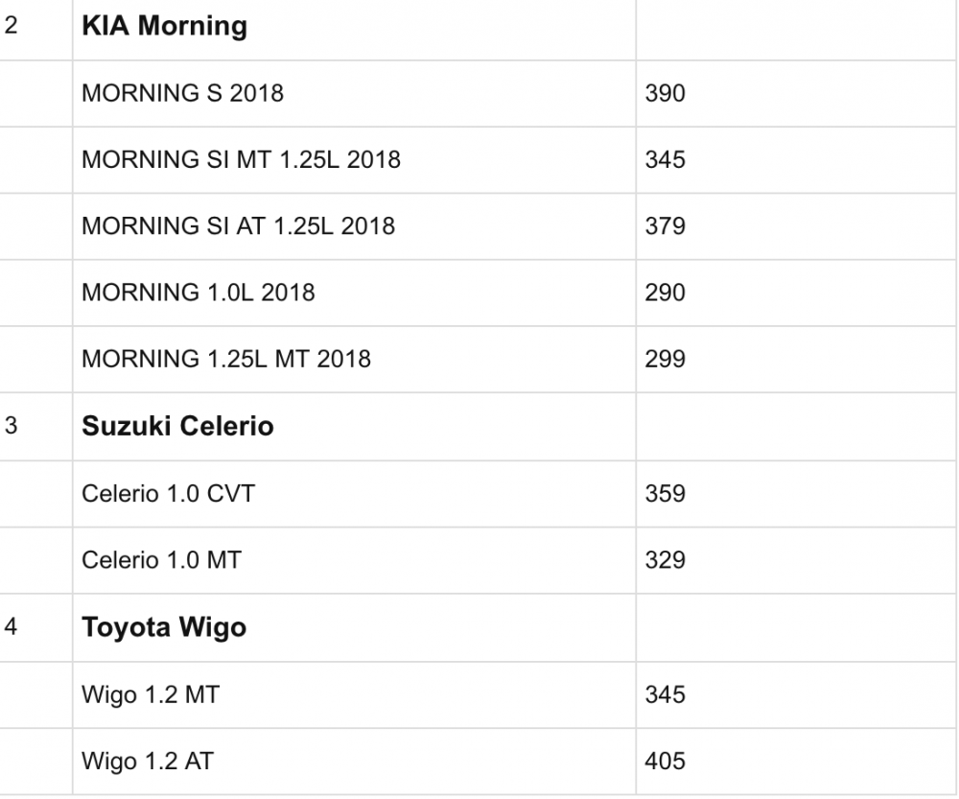Click the price value 379

pos(665,225)
